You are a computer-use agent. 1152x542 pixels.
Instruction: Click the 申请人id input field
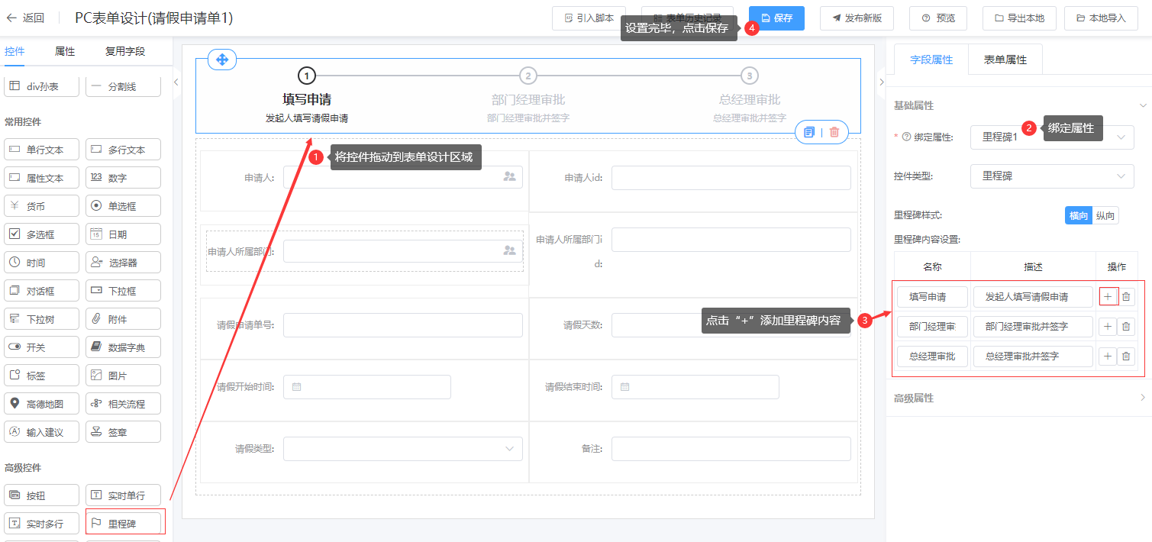click(x=731, y=178)
